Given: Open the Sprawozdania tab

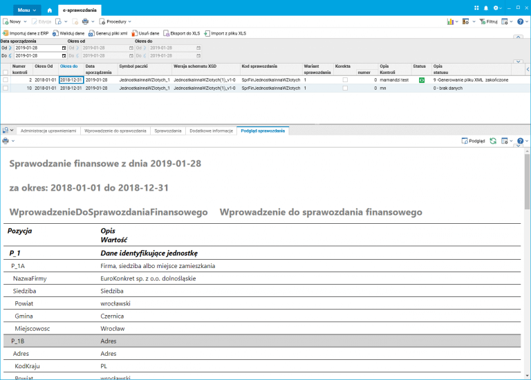Looking at the screenshot, I should pyautogui.click(x=168, y=131).
